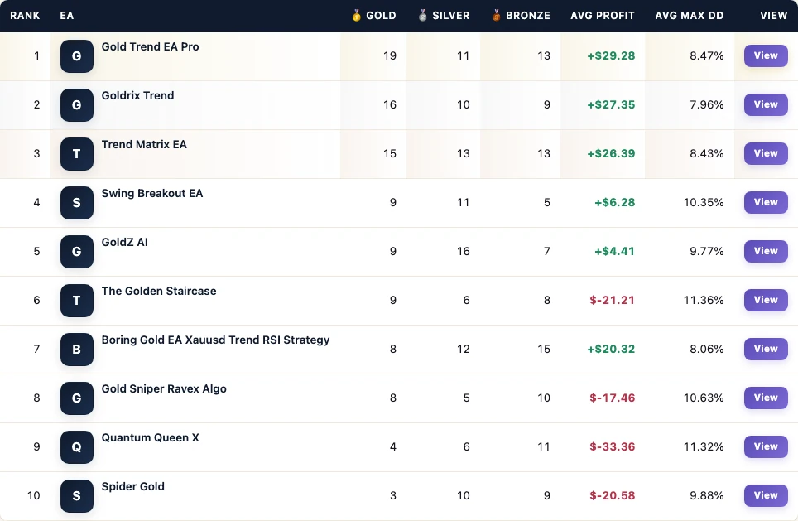Open View for Trend Matrix EA
The height and width of the screenshot is (521, 798).
tap(766, 153)
